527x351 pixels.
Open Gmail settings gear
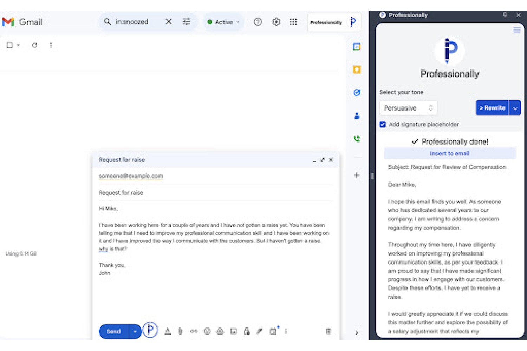pyautogui.click(x=276, y=22)
